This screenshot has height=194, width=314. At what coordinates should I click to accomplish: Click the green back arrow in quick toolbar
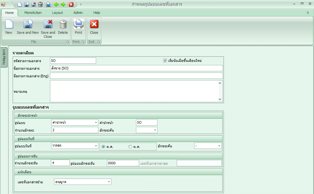(55, 4)
